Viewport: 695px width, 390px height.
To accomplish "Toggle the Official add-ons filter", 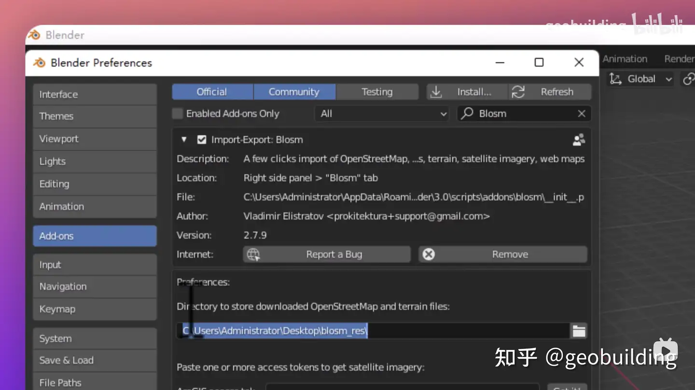I will (212, 92).
